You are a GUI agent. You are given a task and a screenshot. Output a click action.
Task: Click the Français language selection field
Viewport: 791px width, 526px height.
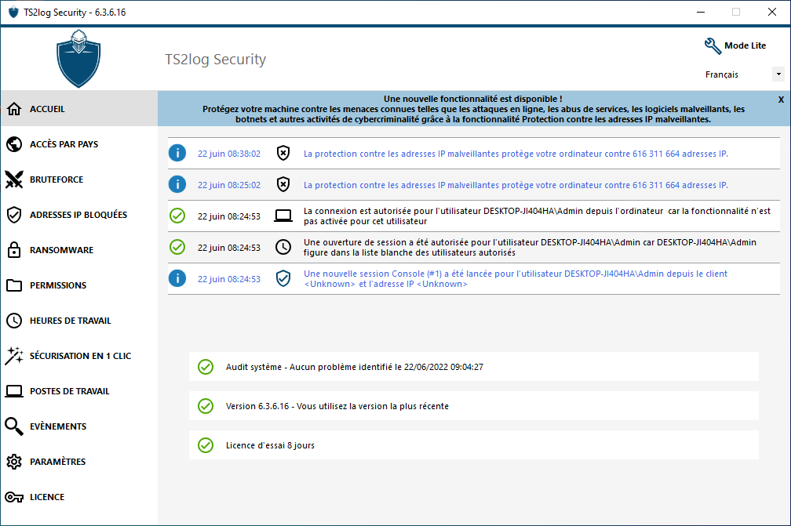click(x=744, y=74)
